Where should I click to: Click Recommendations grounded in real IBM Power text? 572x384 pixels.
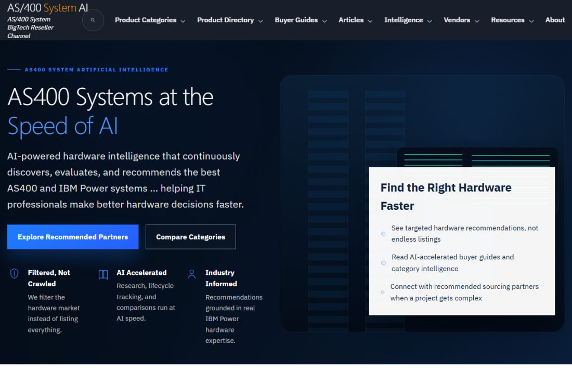click(x=234, y=319)
